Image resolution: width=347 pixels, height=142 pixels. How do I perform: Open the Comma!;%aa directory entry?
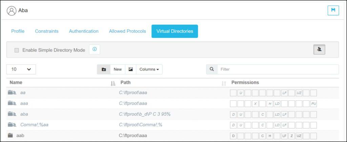[x=34, y=125]
